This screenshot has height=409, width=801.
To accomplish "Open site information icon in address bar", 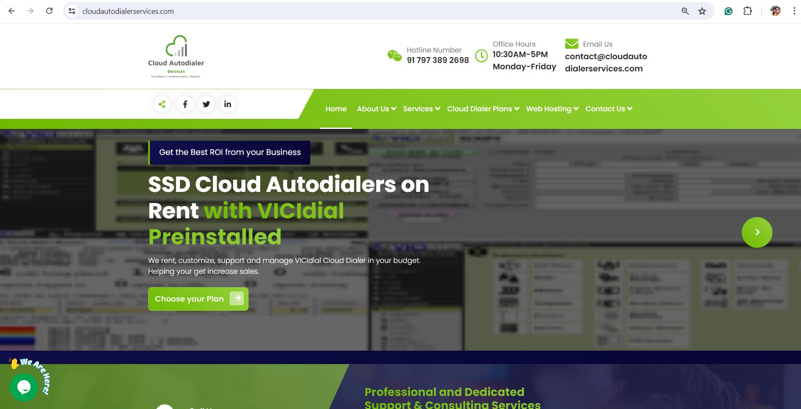I will point(72,11).
